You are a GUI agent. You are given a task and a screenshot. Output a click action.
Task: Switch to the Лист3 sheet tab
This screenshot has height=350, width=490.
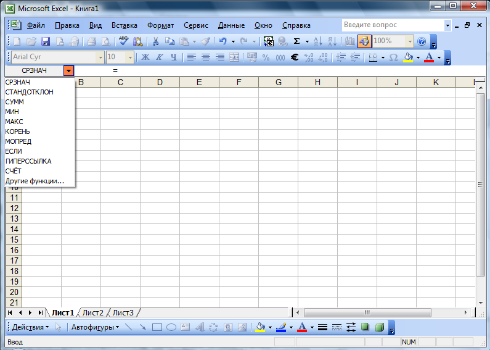coord(123,313)
